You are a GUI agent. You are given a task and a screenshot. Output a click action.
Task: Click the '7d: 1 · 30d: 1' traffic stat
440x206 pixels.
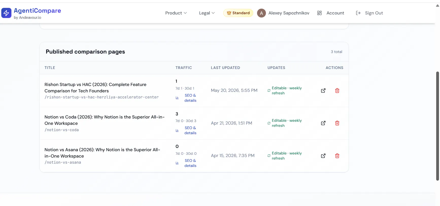[185, 88]
